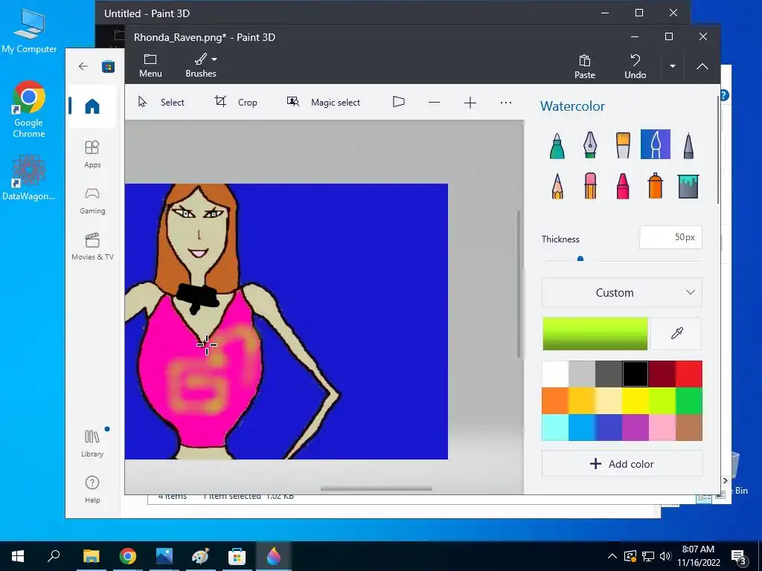762x571 pixels.
Task: Collapse the ribbon with the chevron
Action: [x=702, y=66]
